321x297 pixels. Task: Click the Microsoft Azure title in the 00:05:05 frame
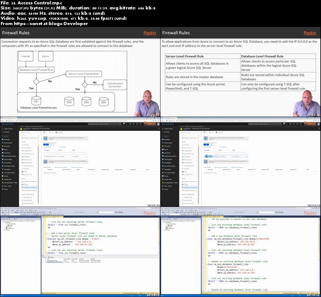tap(8, 124)
